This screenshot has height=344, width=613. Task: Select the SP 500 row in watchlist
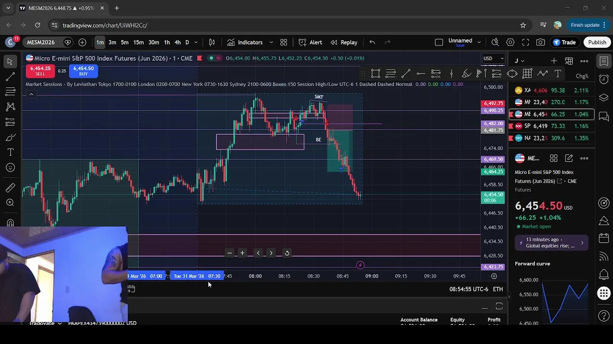(552, 126)
